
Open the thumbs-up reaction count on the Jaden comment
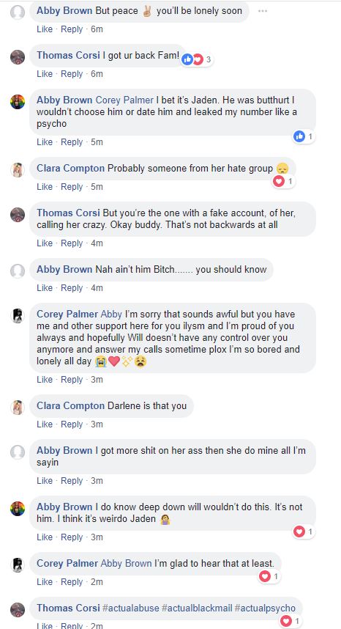[304, 137]
